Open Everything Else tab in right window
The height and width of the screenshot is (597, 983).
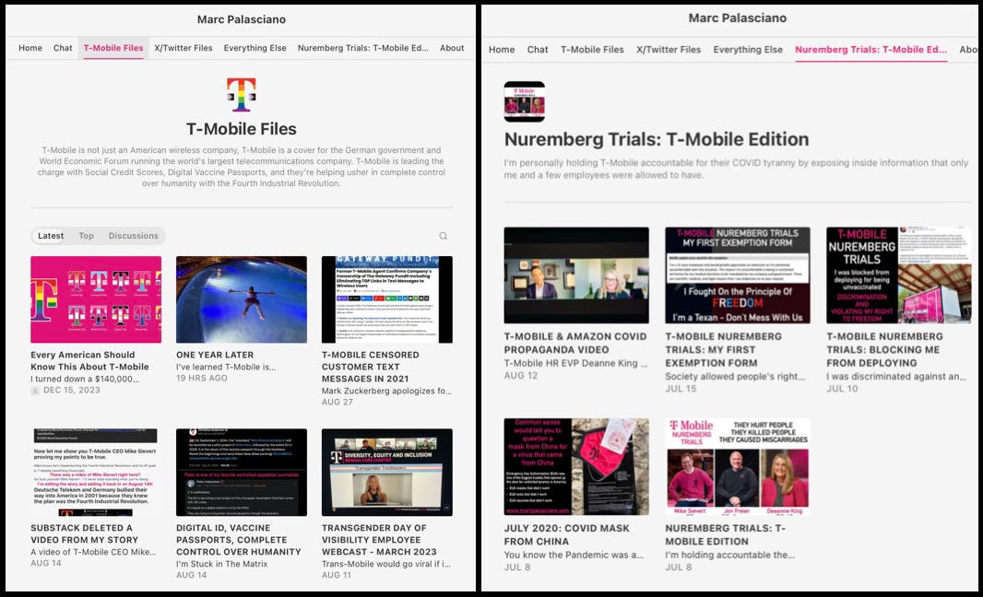point(748,50)
